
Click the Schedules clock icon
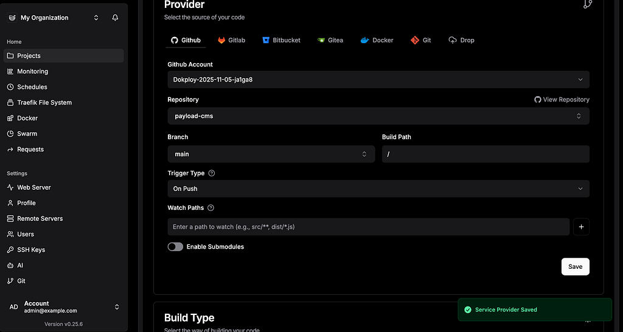[x=10, y=86]
